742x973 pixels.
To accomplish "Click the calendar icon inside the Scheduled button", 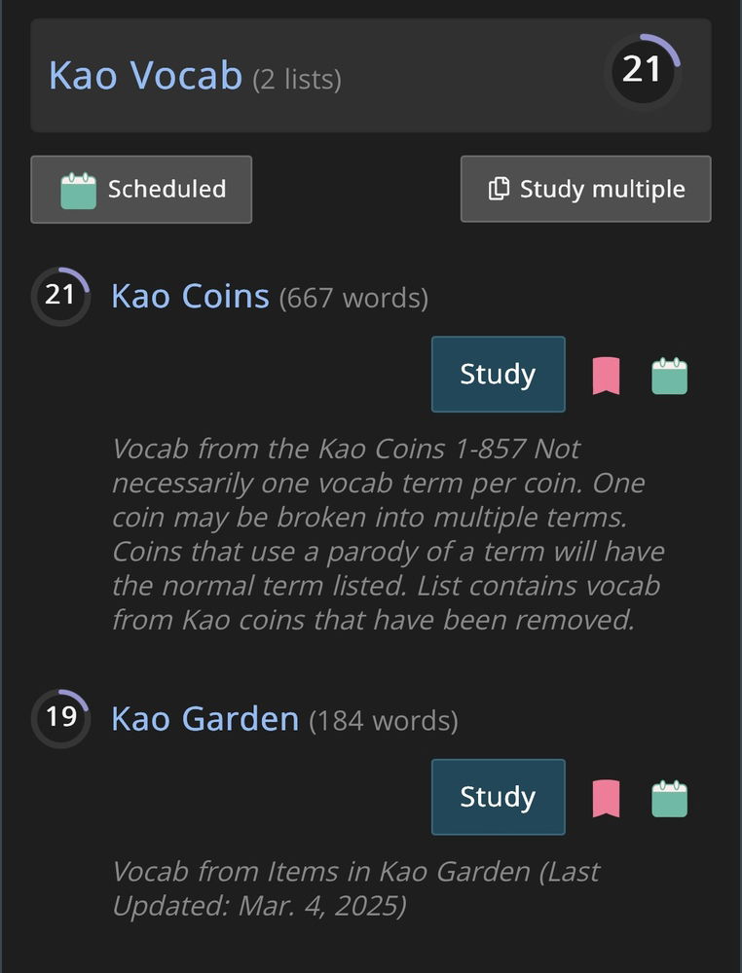I will click(79, 190).
